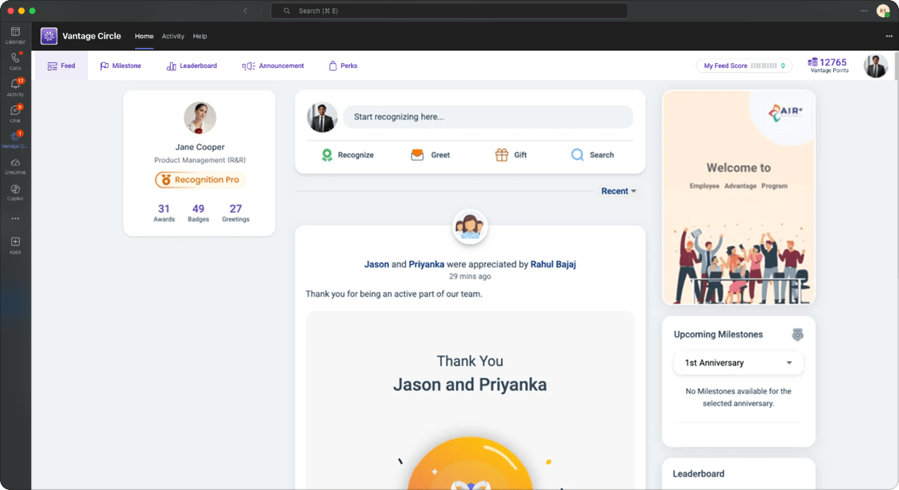Open the user profile photo beside Vantage Points
Image resolution: width=899 pixels, height=490 pixels.
pos(876,66)
